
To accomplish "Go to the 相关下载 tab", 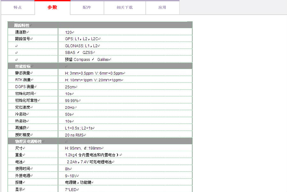I will coord(124,7).
